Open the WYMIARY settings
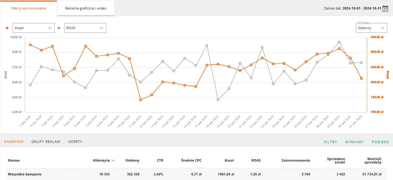393x180 pixels. pyautogui.click(x=354, y=142)
